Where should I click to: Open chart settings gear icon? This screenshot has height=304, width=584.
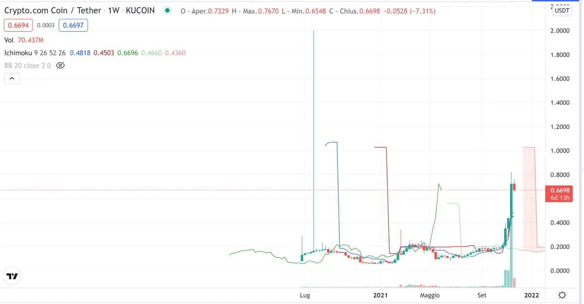pyautogui.click(x=562, y=295)
